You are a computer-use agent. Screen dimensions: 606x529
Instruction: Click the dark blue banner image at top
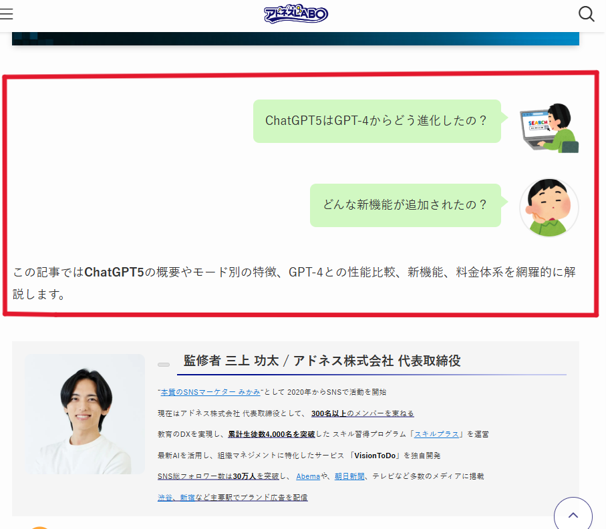[x=295, y=38]
